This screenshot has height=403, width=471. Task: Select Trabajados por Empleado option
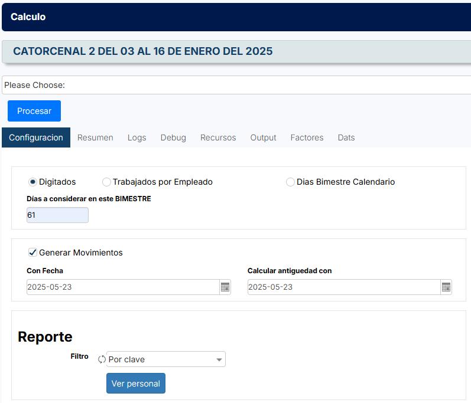(x=106, y=182)
